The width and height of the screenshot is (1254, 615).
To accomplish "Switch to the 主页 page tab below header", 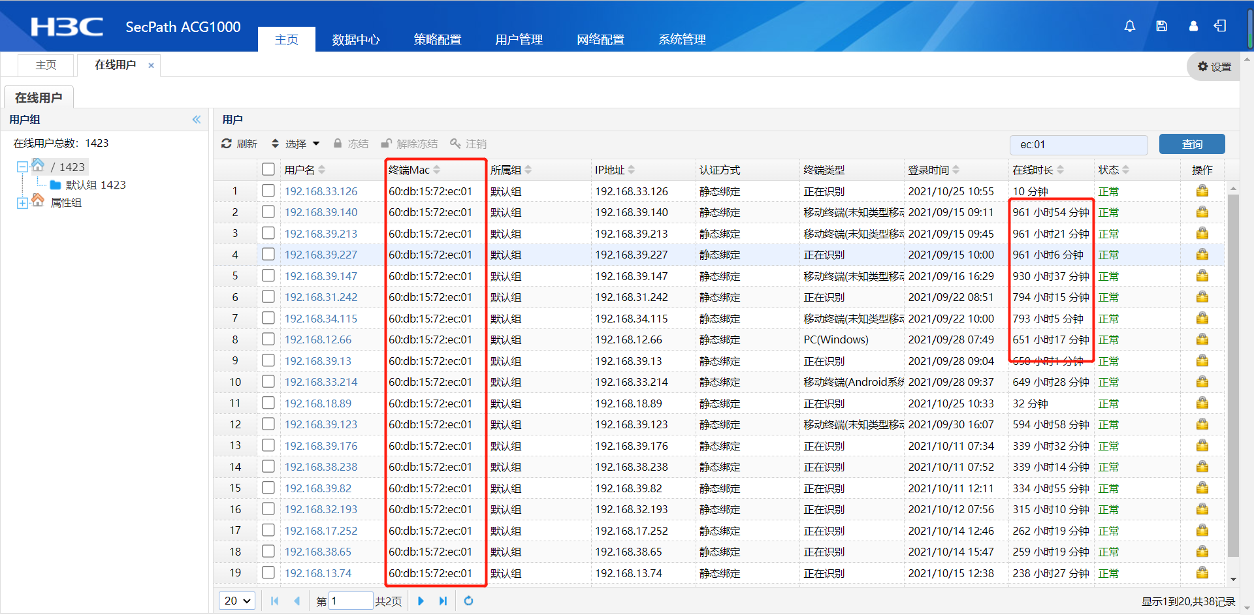I will point(46,65).
